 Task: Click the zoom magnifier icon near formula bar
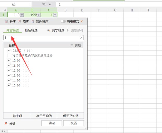(44, 4)
